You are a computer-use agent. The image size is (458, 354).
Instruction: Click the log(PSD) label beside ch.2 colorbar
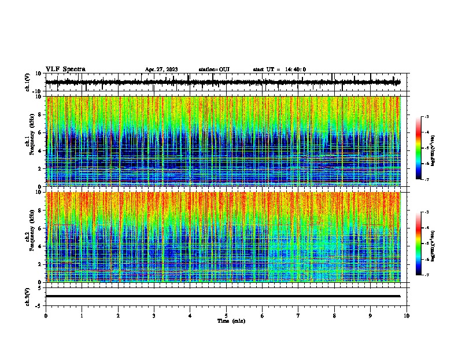click(433, 246)
